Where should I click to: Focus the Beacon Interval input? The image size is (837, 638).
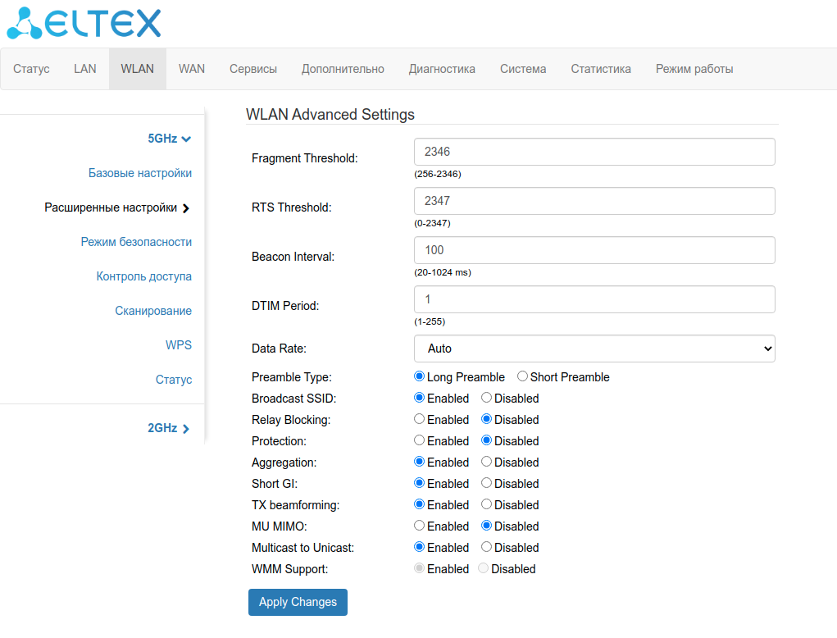(x=594, y=250)
